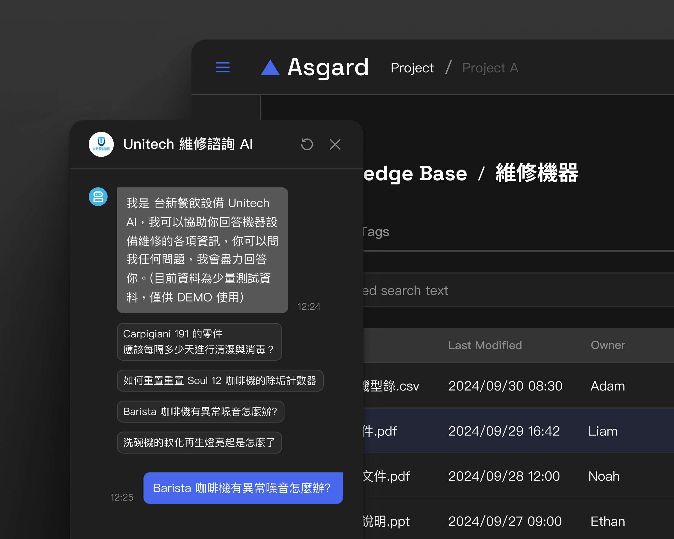Screen dimensions: 674x539
Task: Switch to the Tags tab
Action: point(376,232)
